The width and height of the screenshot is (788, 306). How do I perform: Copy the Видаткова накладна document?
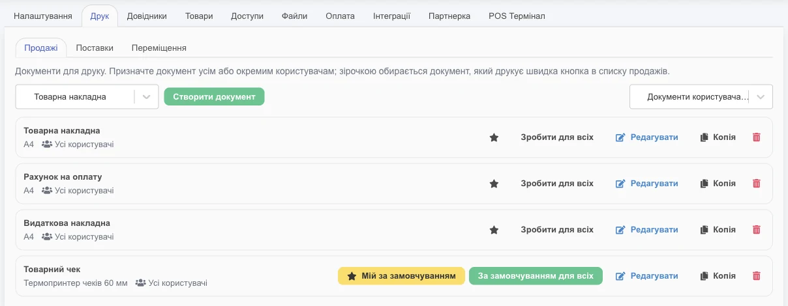tap(718, 230)
